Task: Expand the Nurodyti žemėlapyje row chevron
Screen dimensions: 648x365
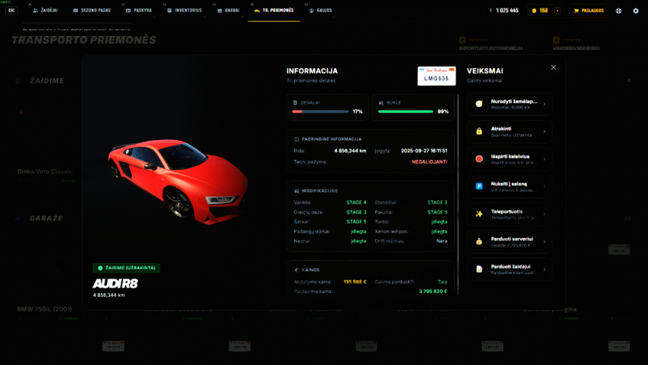Action: (x=544, y=104)
